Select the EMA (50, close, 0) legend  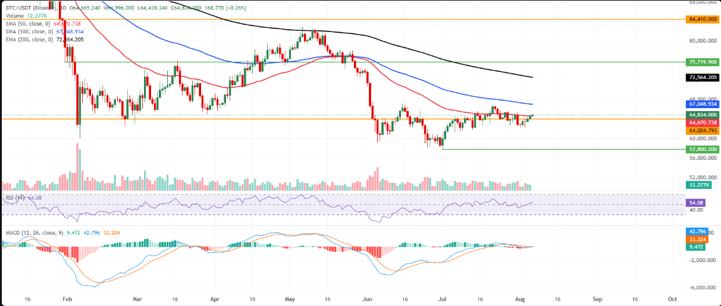coord(28,24)
